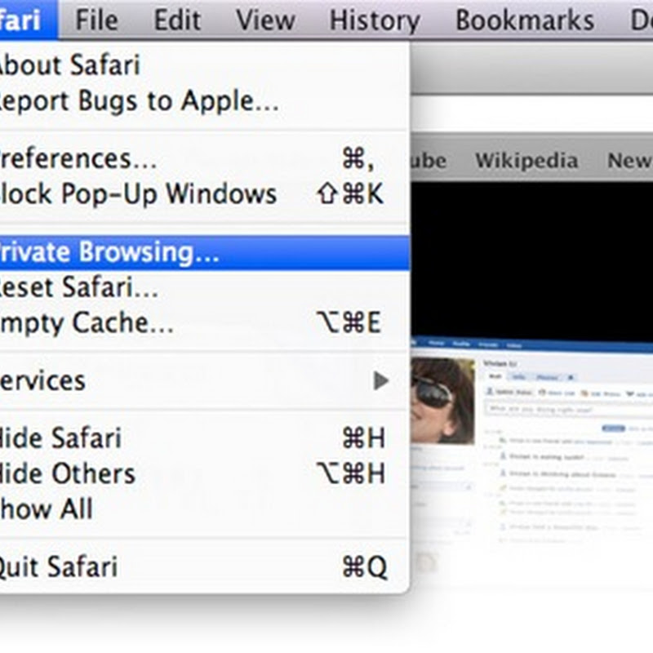Toggle Block Pop-Up Windows
The width and height of the screenshot is (653, 653).
(205, 194)
